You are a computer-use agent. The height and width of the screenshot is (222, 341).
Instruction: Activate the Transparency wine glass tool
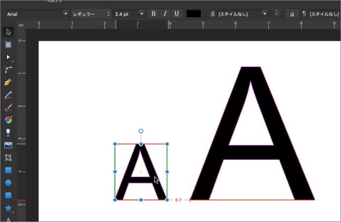pos(8,132)
